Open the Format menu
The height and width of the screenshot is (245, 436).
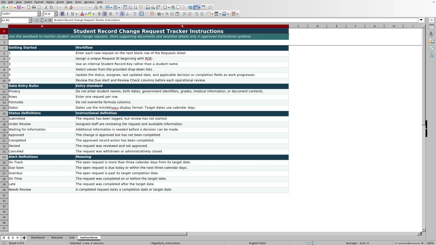pyautogui.click(x=39, y=2)
